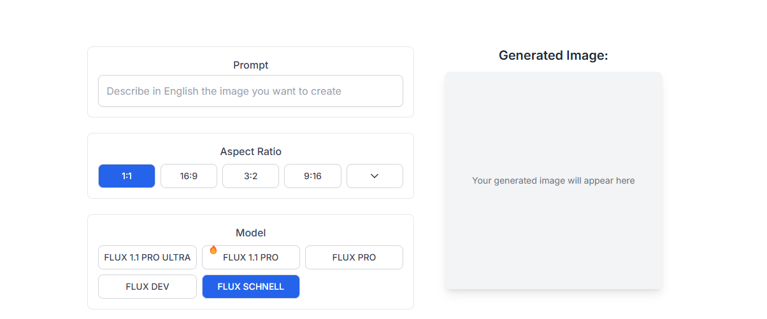The width and height of the screenshot is (767, 319).
Task: Click "Describe in English" placeholder text
Action: pos(153,91)
